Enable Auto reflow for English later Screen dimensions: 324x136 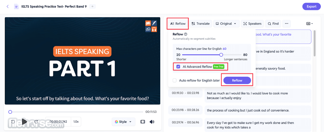coord(174,80)
